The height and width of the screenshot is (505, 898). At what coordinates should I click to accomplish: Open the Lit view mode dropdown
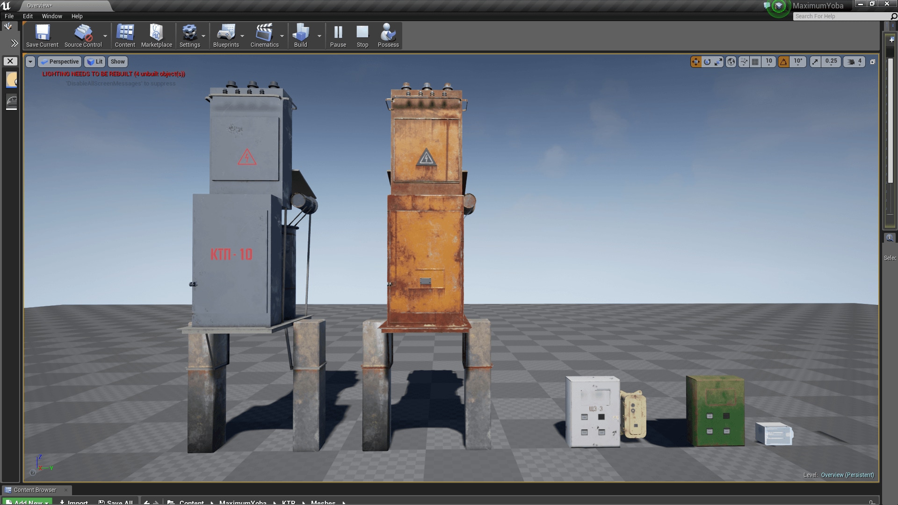(x=95, y=61)
